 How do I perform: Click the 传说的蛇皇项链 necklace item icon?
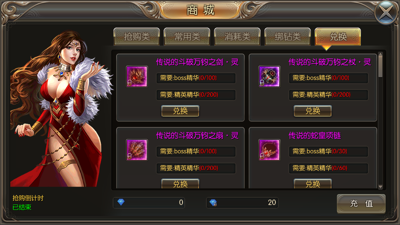pos(270,150)
